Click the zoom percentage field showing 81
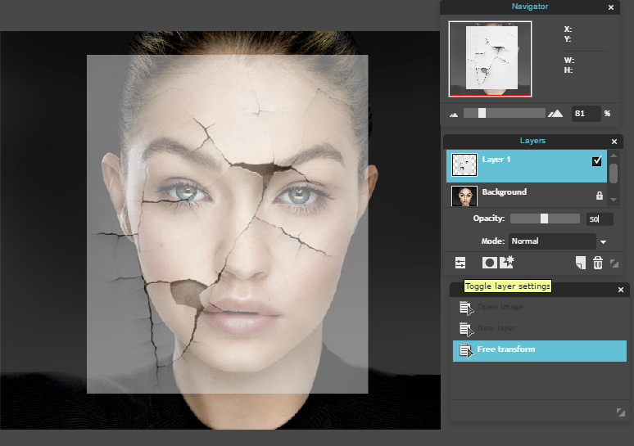Screen dimensions: 634x446 click(x=586, y=114)
